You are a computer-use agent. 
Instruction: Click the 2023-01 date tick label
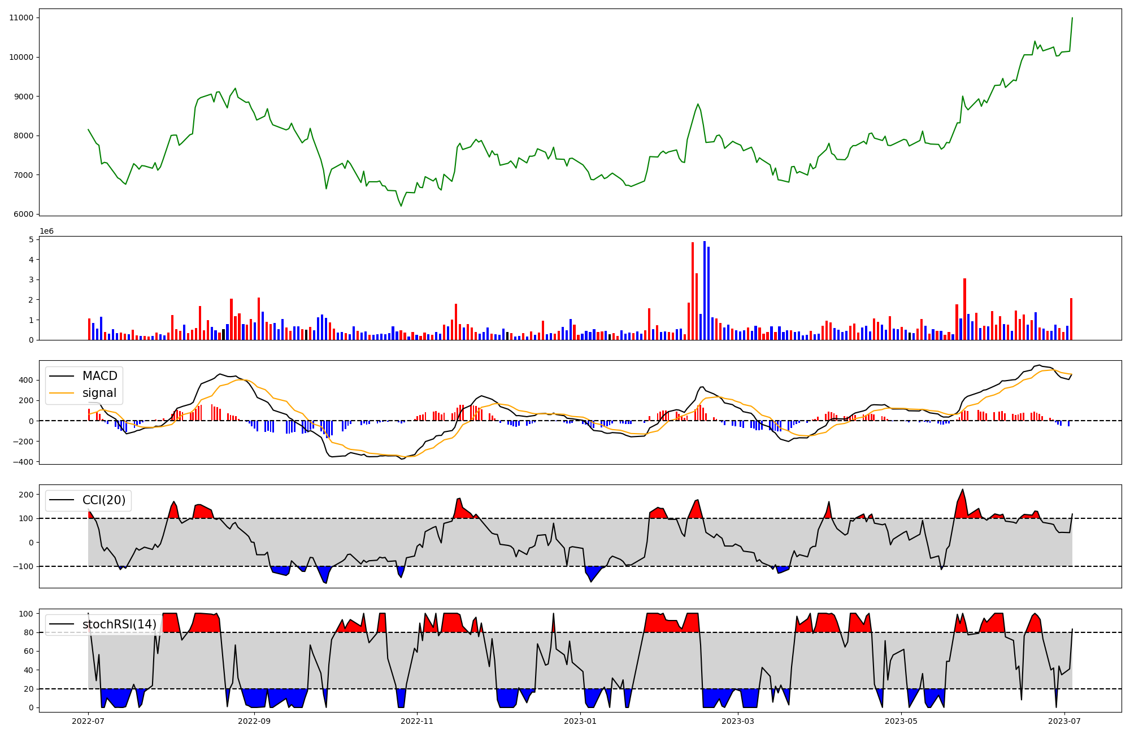tap(580, 721)
